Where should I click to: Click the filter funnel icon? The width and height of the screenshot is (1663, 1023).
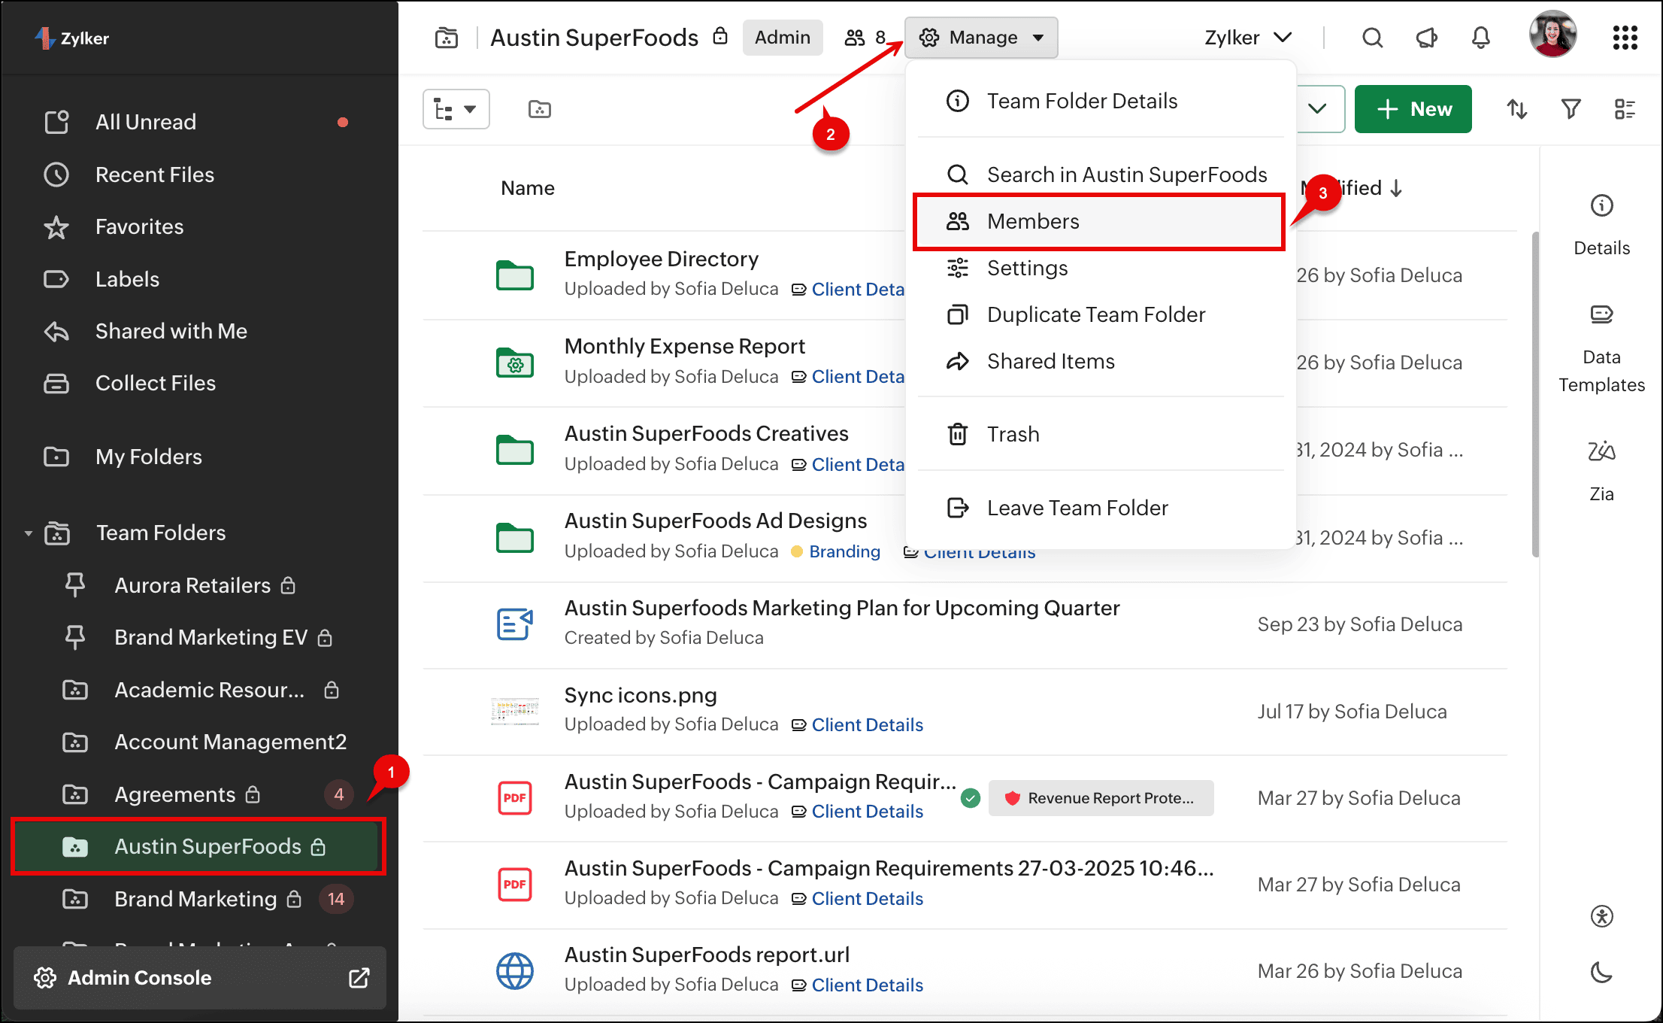point(1571,109)
